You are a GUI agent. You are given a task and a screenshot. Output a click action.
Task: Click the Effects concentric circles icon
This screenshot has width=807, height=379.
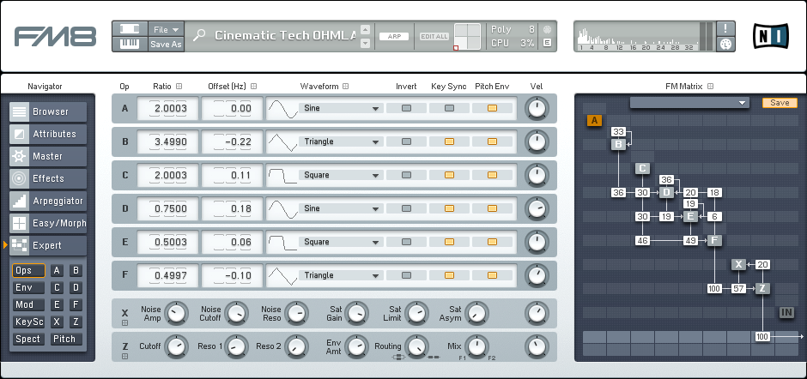[19, 178]
